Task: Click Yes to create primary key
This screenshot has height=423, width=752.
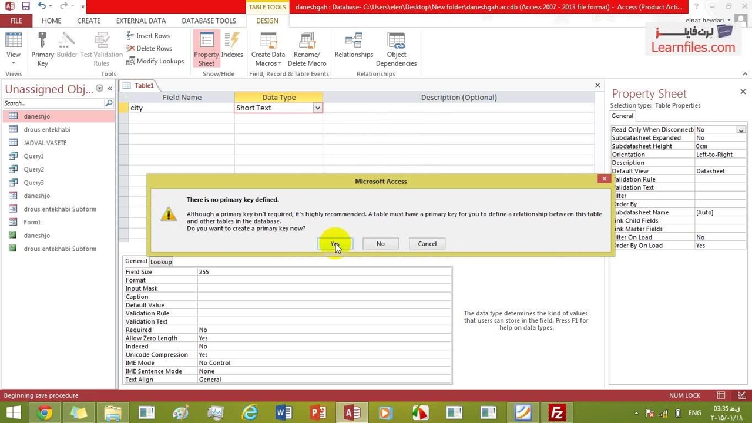Action: [335, 244]
